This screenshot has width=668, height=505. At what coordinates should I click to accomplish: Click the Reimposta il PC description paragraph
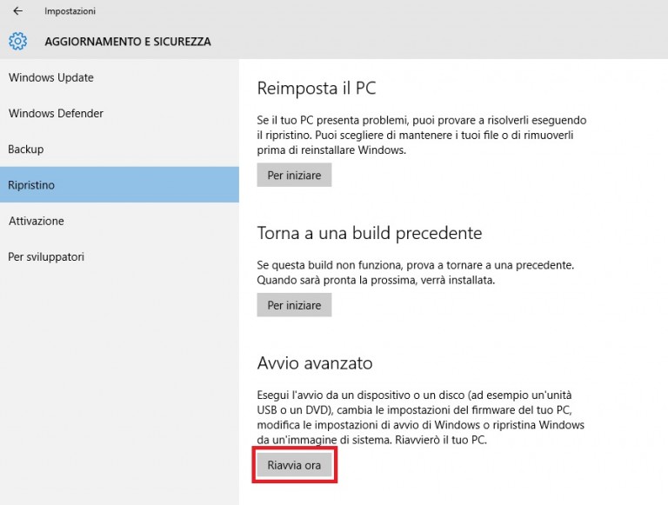pos(422,134)
